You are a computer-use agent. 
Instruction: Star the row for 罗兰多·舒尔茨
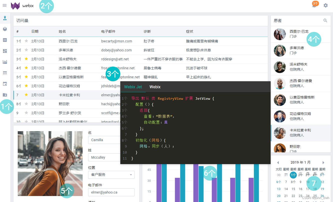pos(26,113)
